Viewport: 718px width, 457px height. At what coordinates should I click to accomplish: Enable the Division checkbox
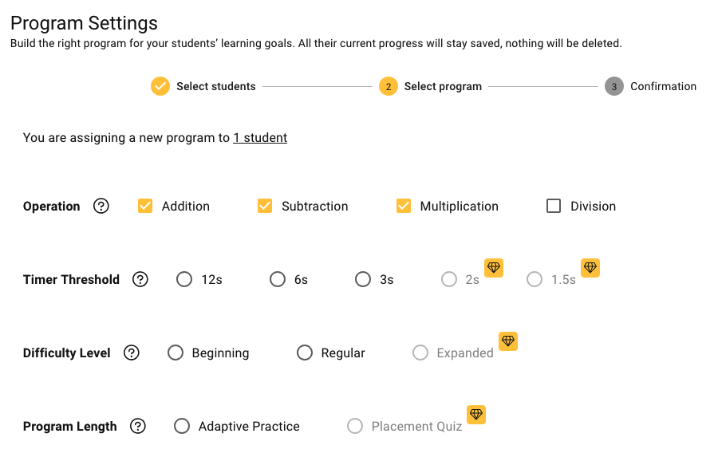[554, 206]
